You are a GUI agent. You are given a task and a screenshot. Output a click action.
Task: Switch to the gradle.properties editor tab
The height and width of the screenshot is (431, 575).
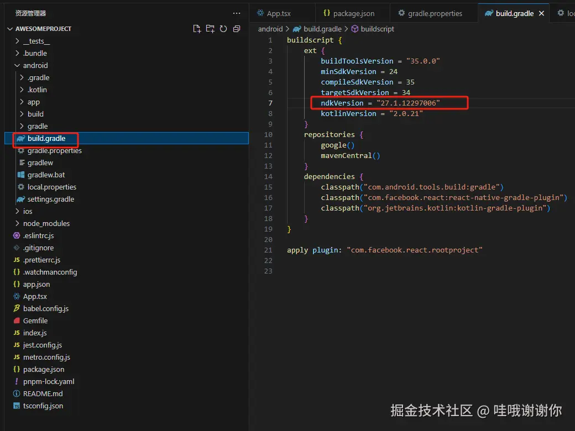point(434,14)
